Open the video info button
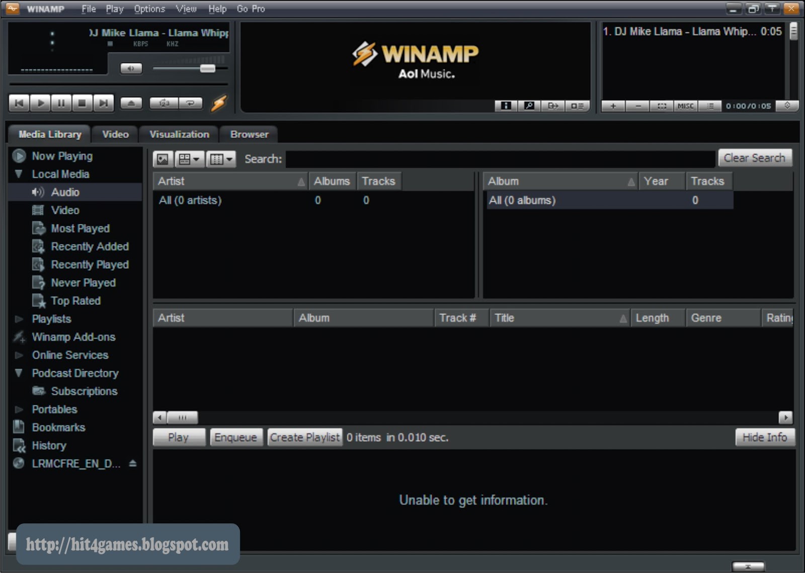This screenshot has width=805, height=573. [x=506, y=106]
